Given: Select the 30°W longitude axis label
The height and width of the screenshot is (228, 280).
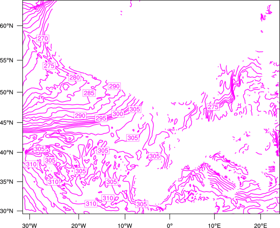Looking at the screenshot, I should [x=29, y=226].
